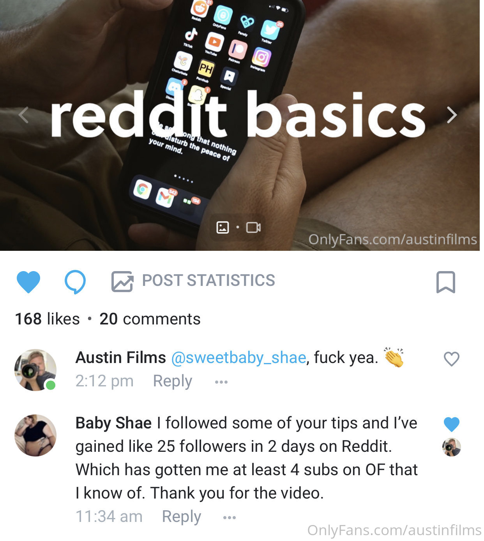Viewport: 484px width, 541px height.
Task: Select the photo media type icon
Action: 223,227
